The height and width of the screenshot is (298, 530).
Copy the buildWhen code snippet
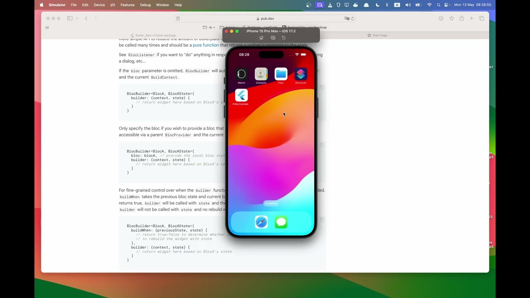pos(322,220)
